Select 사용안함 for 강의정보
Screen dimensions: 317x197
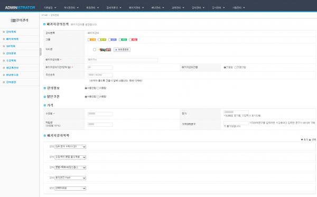tap(86, 88)
